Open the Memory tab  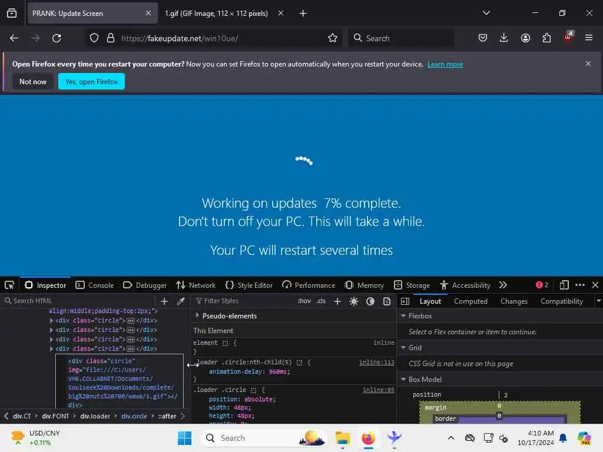point(364,285)
